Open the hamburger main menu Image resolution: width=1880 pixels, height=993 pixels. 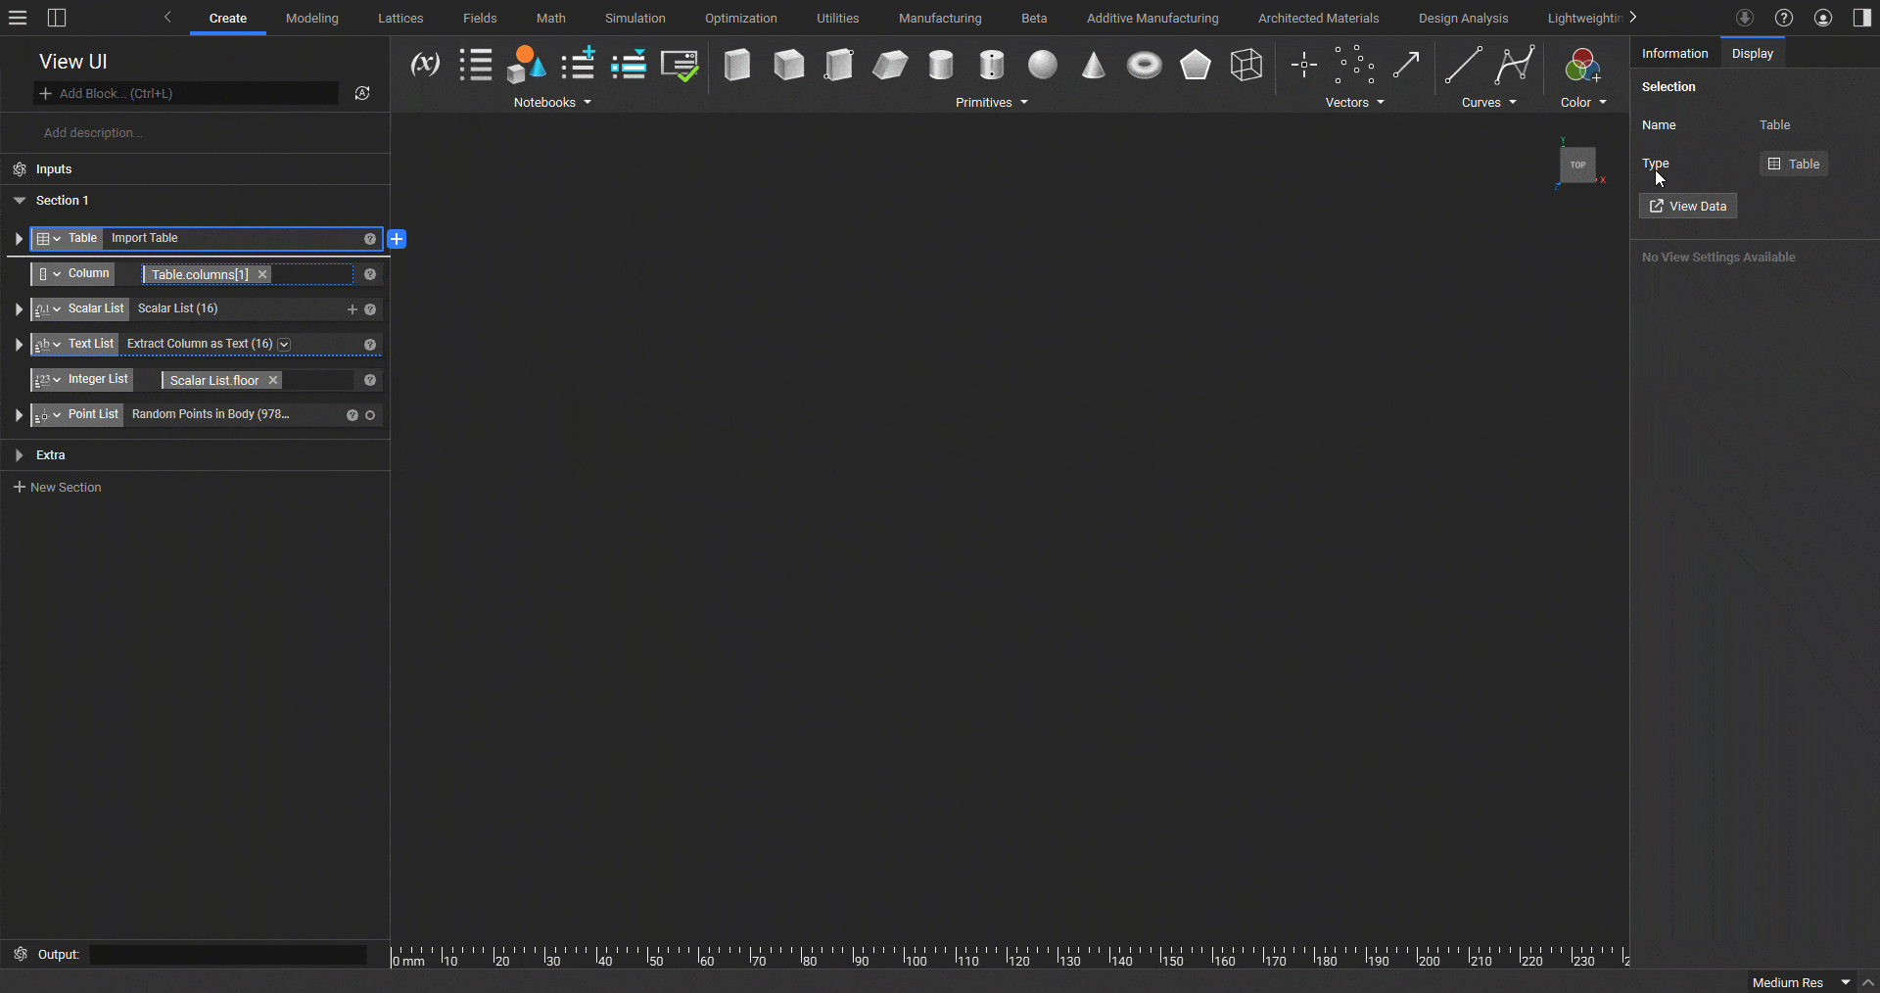pos(18,18)
